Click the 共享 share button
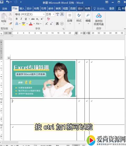This screenshot has height=146, width=126. 122,9
